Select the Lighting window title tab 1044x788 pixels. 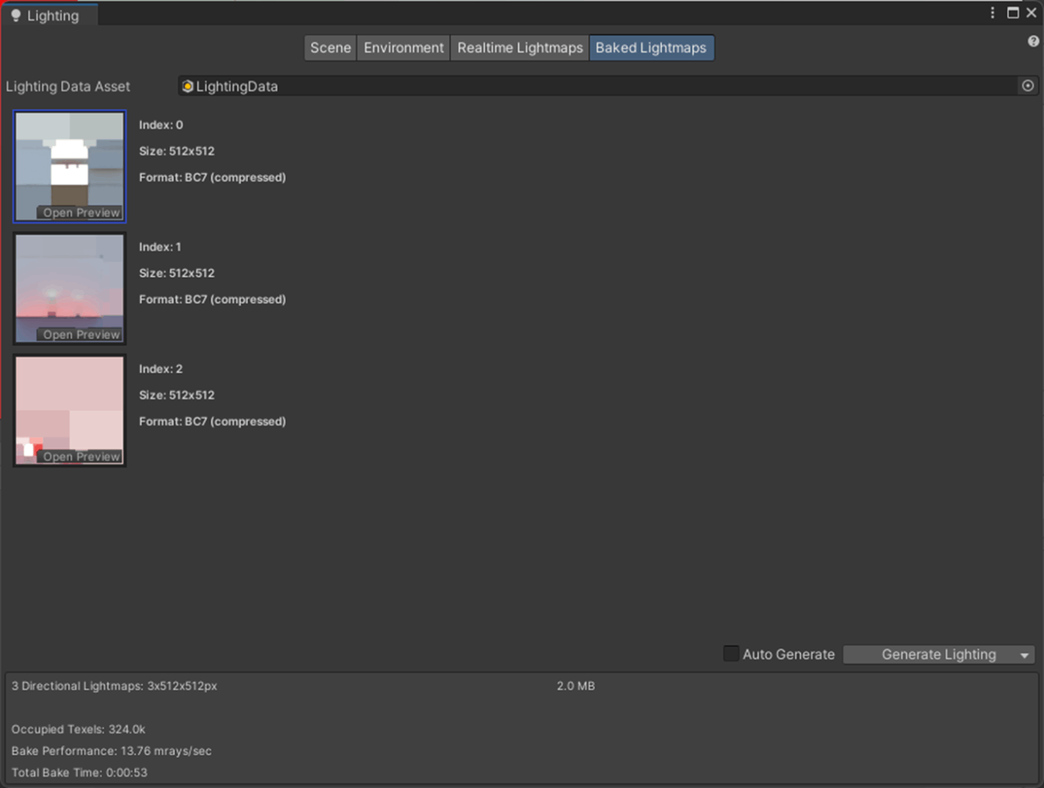click(50, 15)
